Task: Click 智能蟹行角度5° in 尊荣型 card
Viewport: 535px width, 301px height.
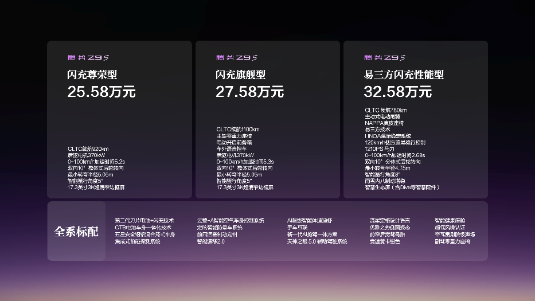Action: (x=85, y=181)
